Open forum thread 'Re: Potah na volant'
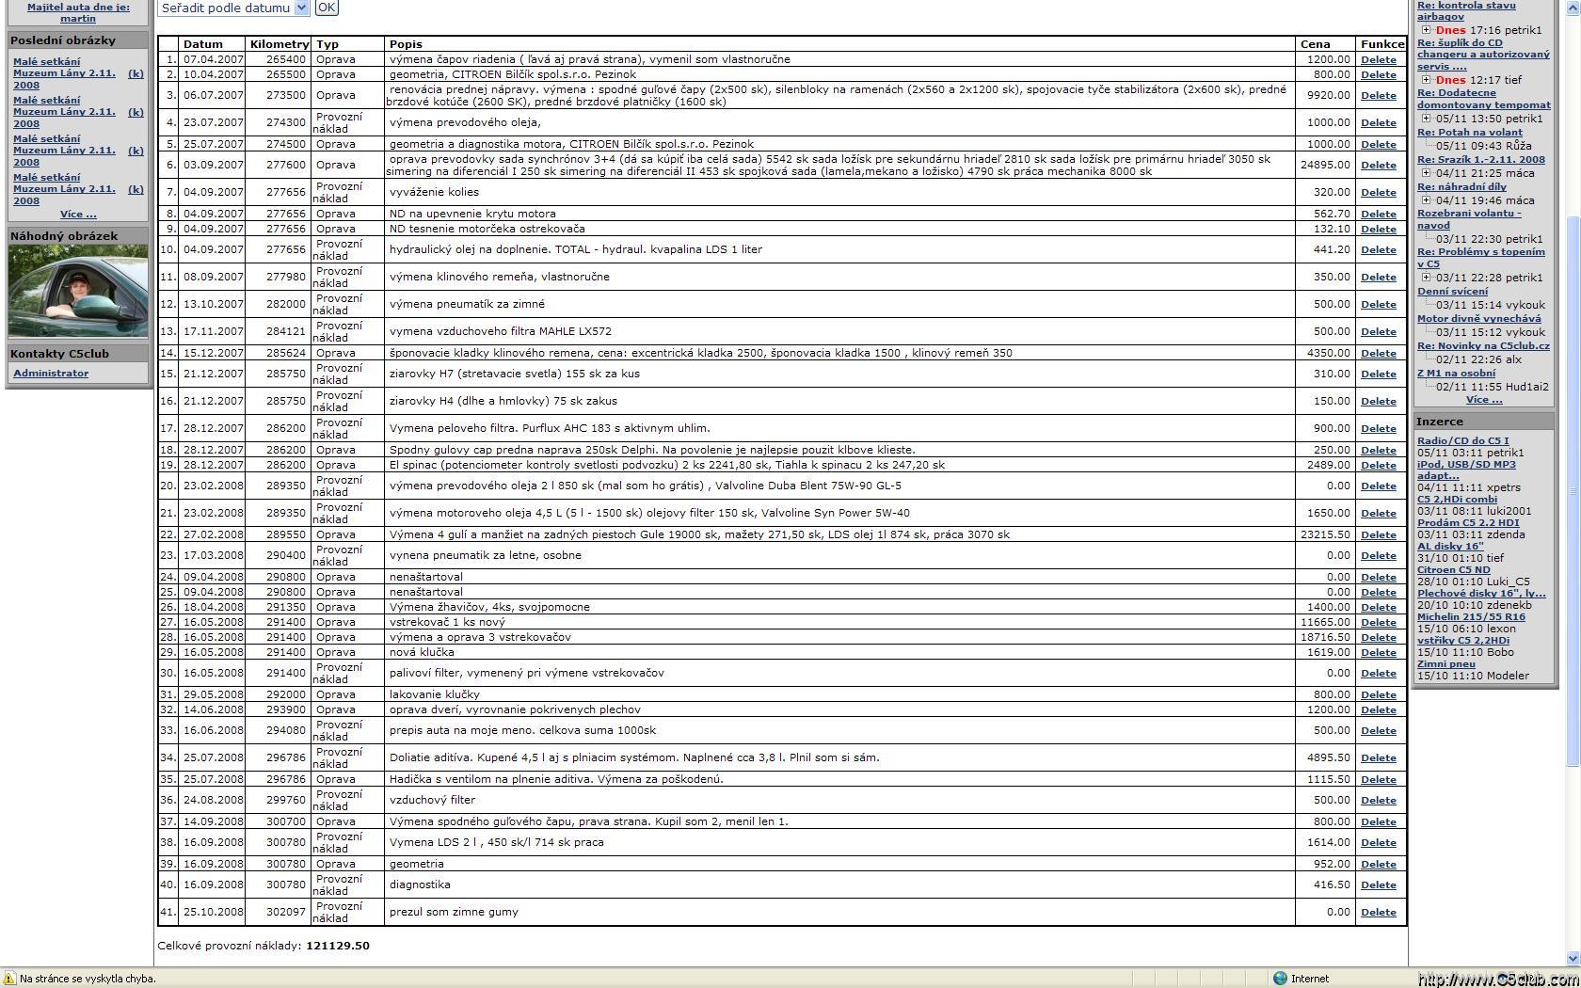 1469,133
